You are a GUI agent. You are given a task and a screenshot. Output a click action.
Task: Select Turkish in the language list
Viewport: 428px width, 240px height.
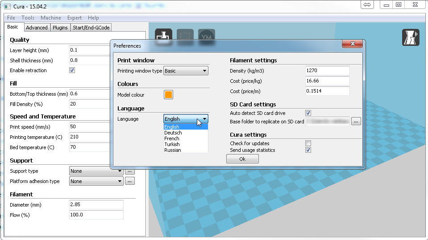click(x=186, y=144)
